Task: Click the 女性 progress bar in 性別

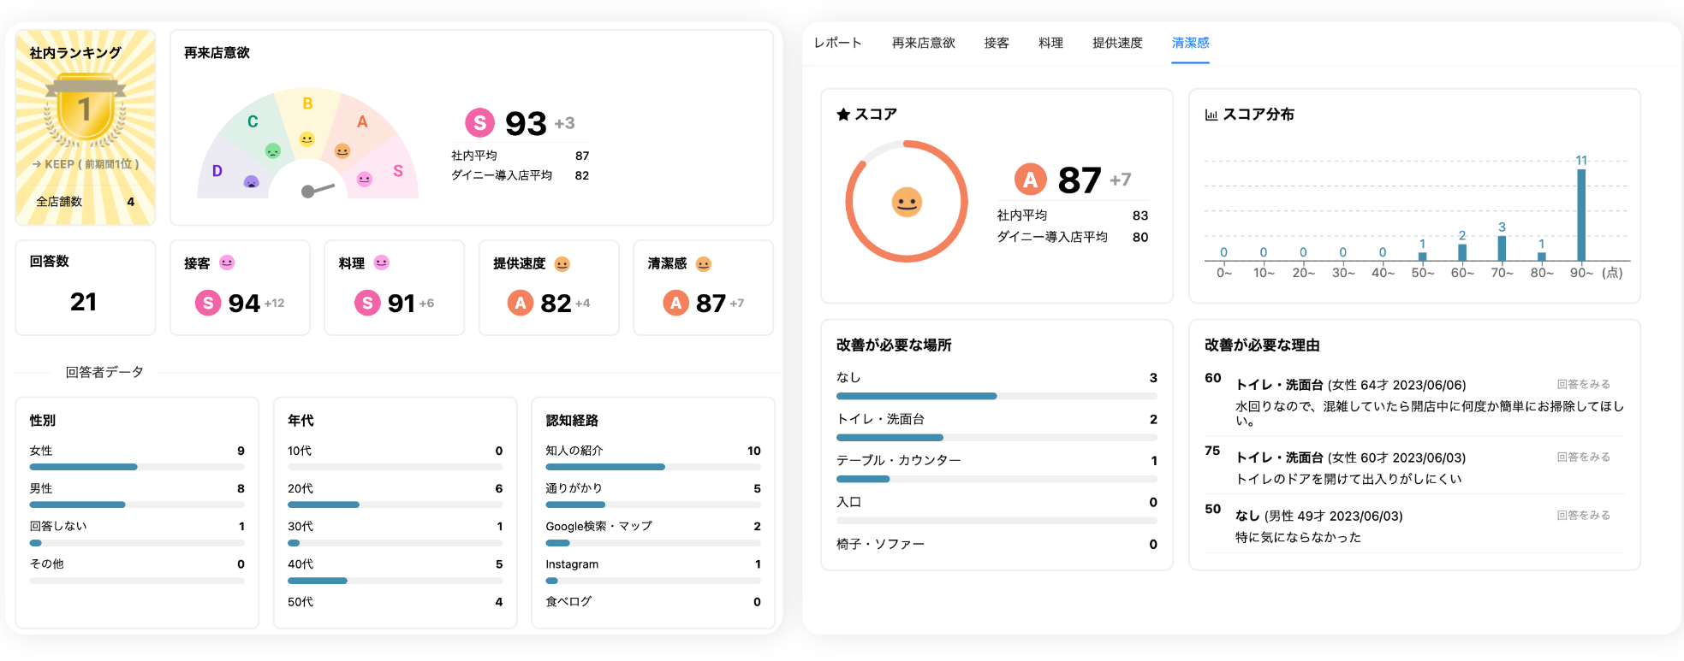Action: [x=137, y=467]
